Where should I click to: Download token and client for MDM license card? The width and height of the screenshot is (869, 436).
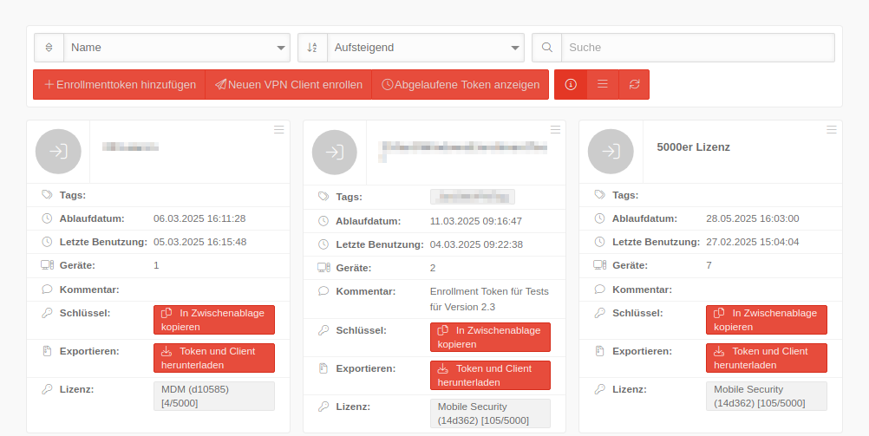coord(213,358)
